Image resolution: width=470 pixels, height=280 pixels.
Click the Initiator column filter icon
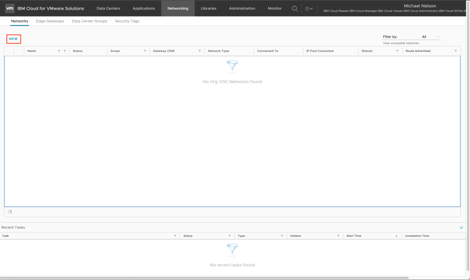[x=338, y=236]
